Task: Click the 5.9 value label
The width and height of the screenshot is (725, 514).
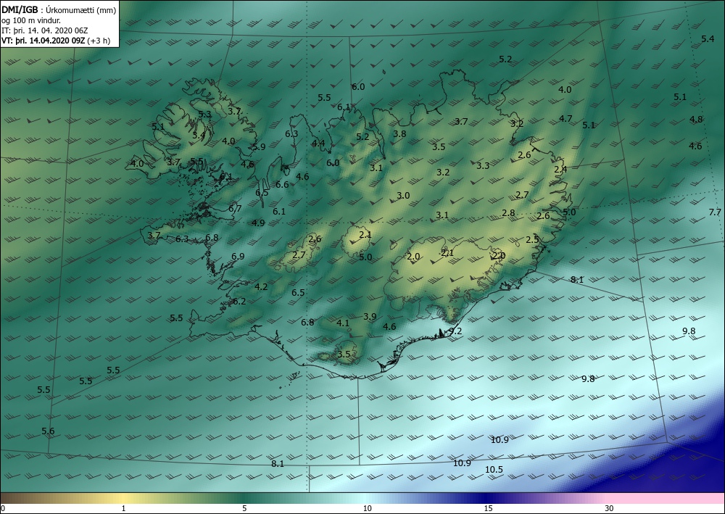Action: [x=259, y=147]
